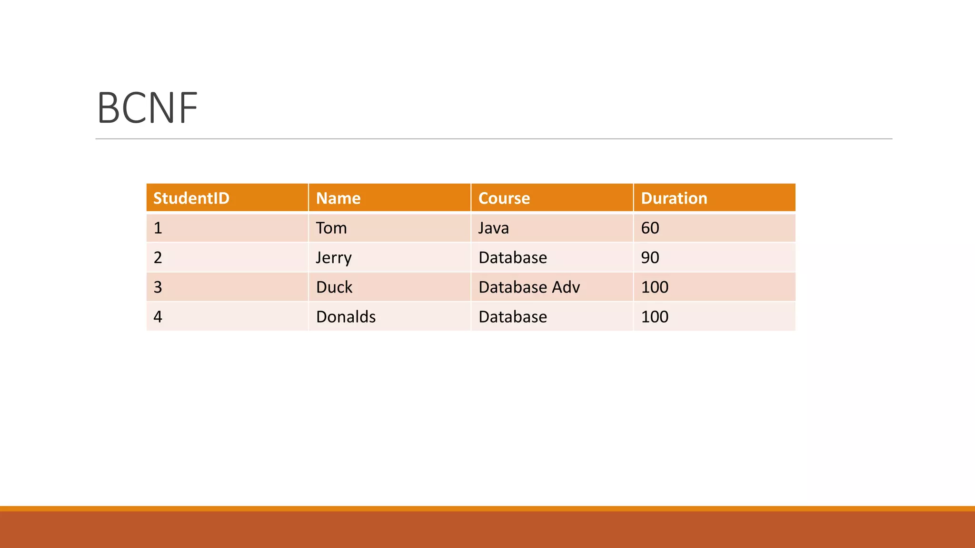Click duration 100 in Duck's row
This screenshot has width=975, height=548.
[715, 287]
